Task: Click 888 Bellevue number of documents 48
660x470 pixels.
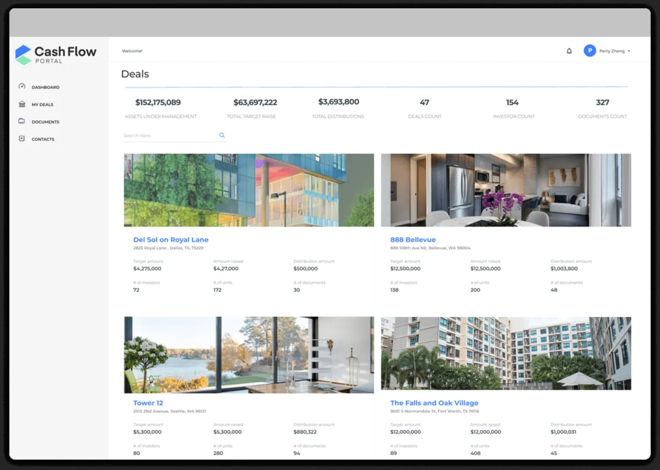Action: coord(554,290)
